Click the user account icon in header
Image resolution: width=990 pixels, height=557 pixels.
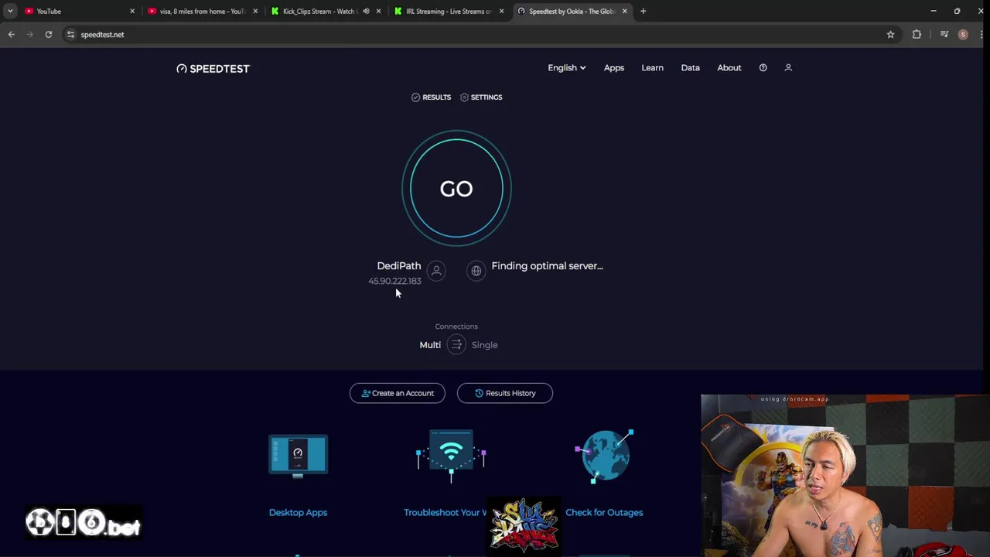(x=788, y=68)
